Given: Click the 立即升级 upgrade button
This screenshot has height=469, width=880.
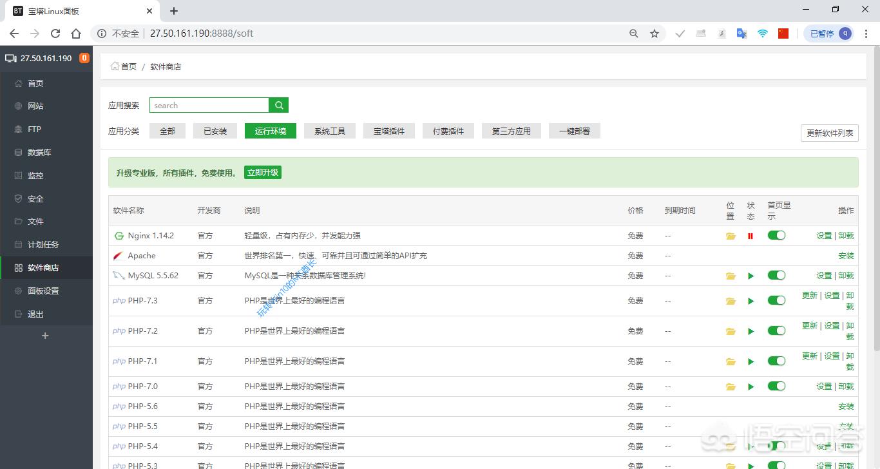Looking at the screenshot, I should click(263, 173).
